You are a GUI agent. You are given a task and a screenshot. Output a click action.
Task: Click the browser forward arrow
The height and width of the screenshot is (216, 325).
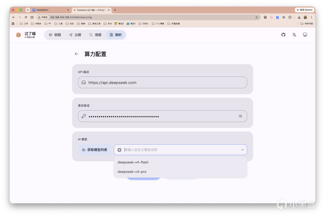[x=20, y=17]
